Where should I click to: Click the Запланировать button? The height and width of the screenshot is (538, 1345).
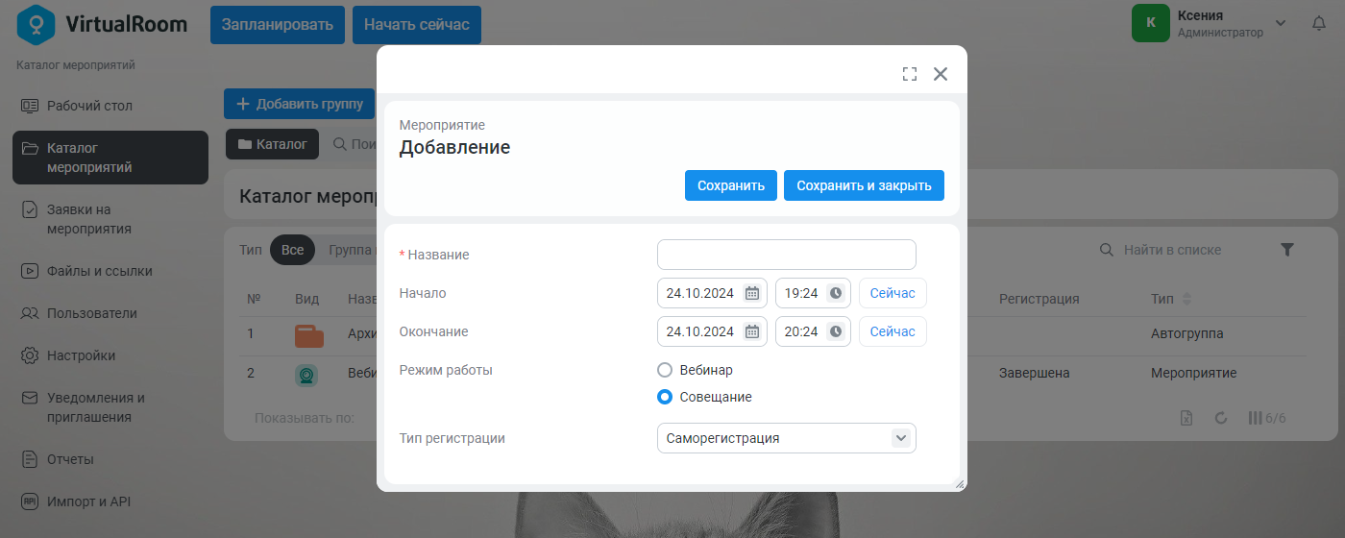278,25
